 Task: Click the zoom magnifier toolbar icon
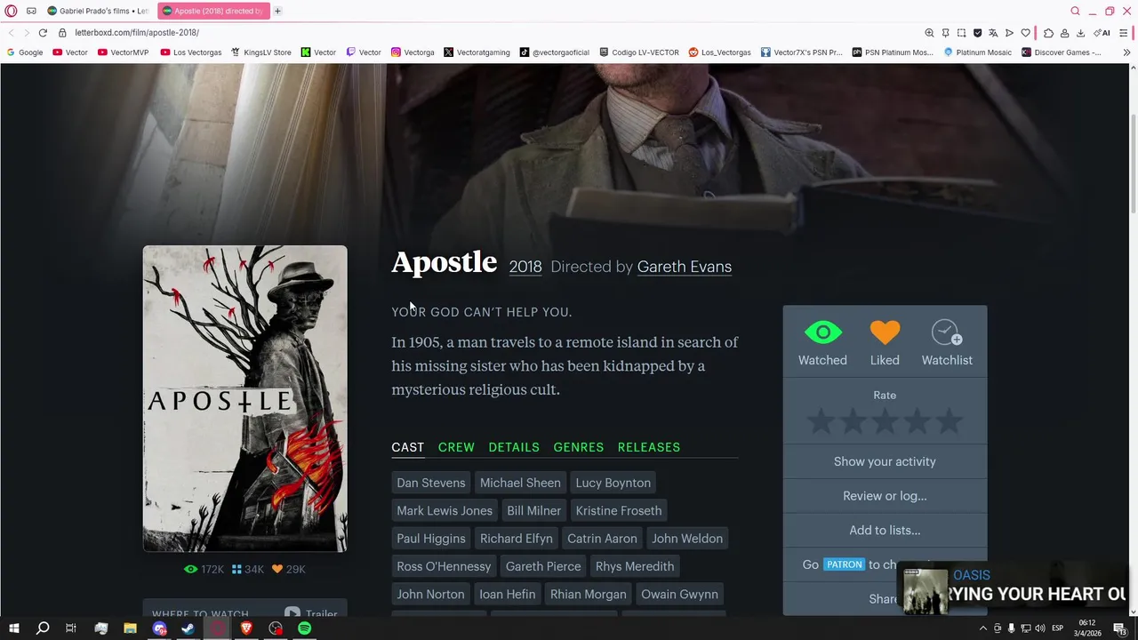[929, 33]
